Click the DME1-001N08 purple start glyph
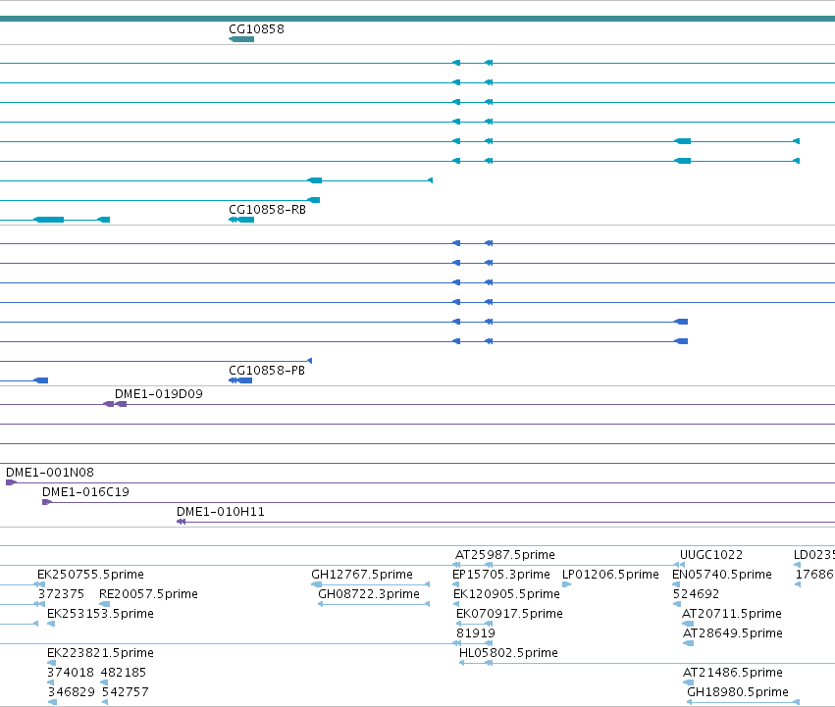 11,482
